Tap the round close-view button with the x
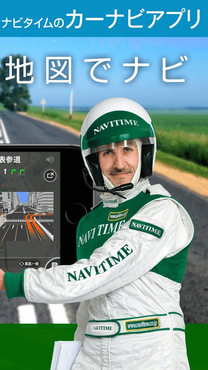This screenshot has height=370, width=208. (50, 175)
